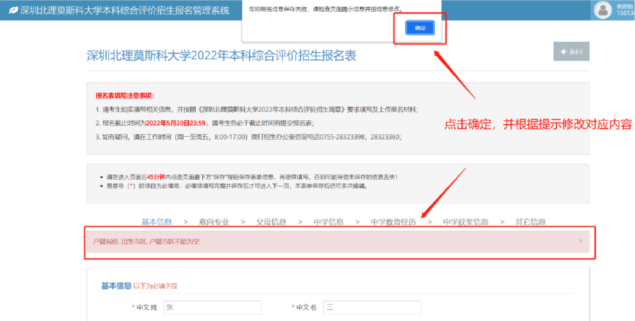The image size is (635, 321).
Task: Click the 返回 back button
Action: pyautogui.click(x=571, y=52)
